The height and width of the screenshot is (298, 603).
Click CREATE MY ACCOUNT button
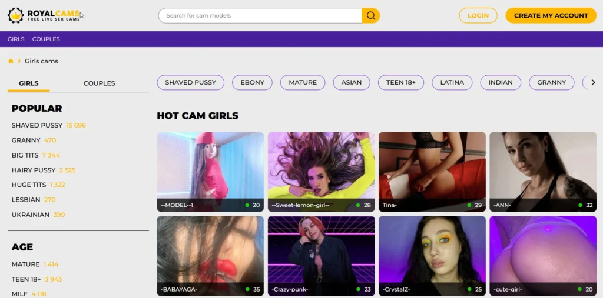pos(551,16)
